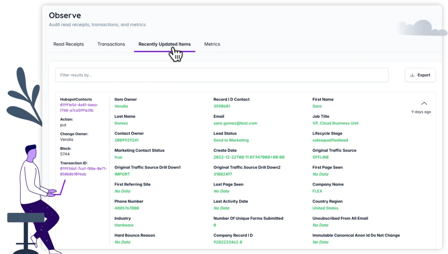Focus the Filter results by input field
Image resolution: width=448 pixels, height=254 pixels.
(221, 75)
